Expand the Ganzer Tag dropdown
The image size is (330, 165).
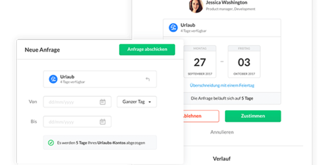pos(137,102)
